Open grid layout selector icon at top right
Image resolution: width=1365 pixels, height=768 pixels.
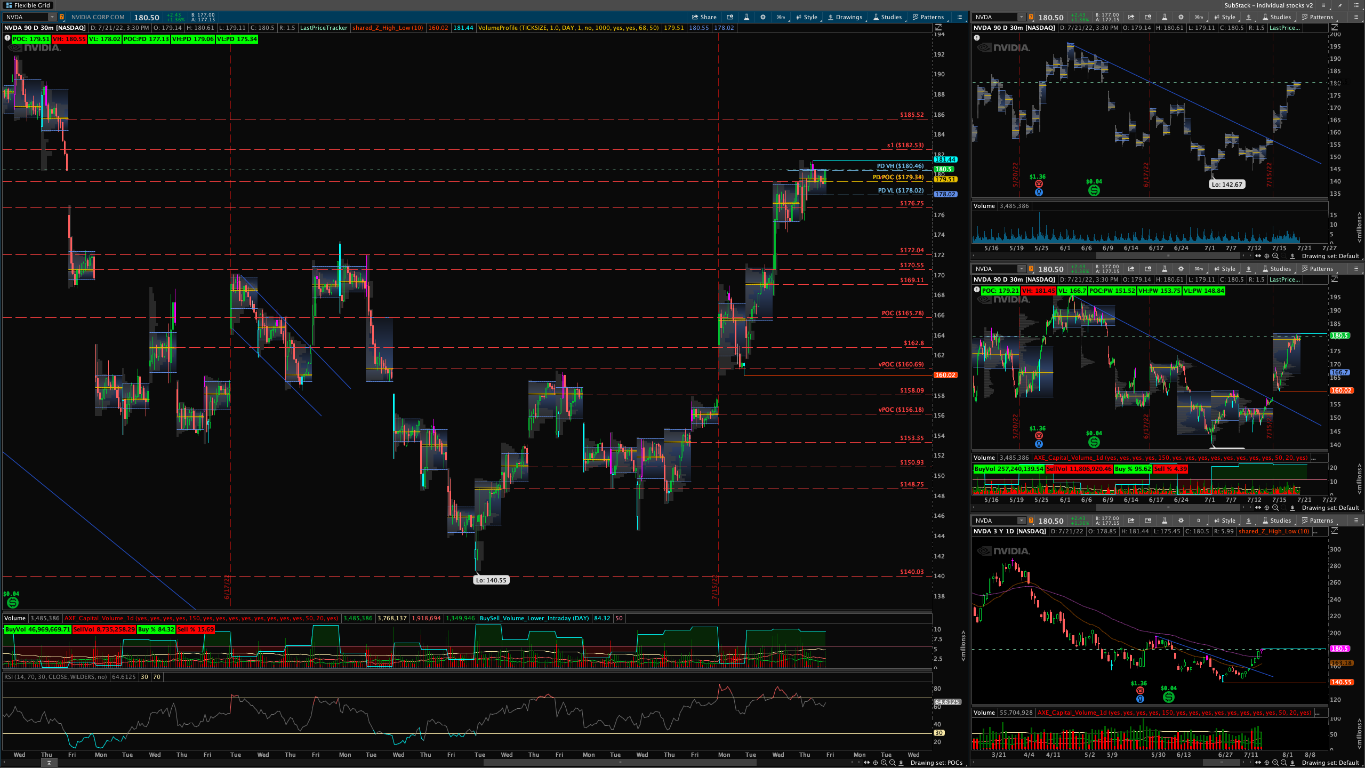[1323, 5]
